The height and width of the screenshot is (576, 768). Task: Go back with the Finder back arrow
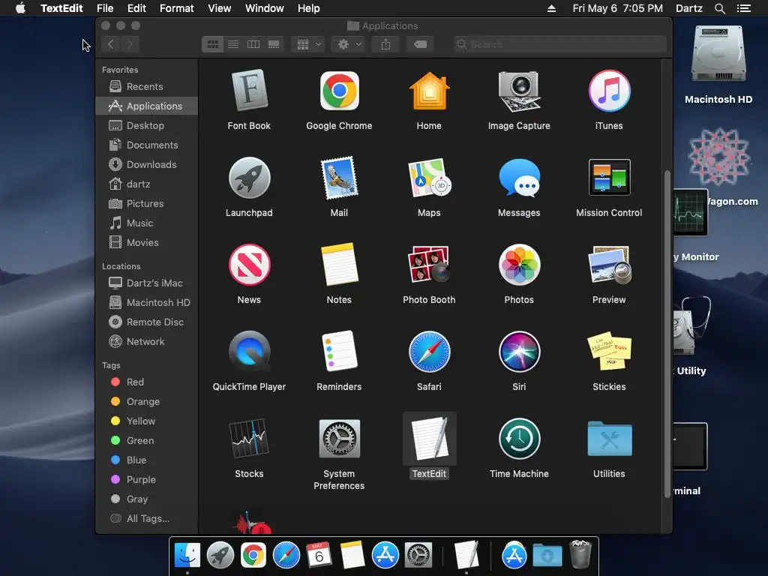point(111,44)
